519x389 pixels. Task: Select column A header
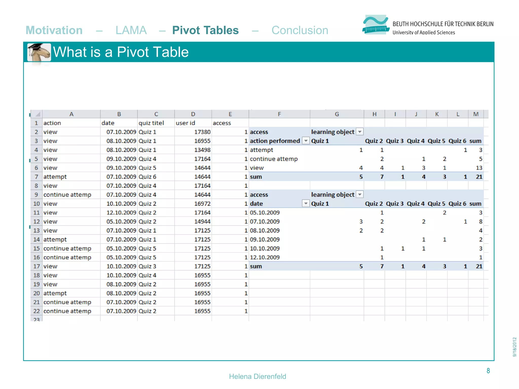click(x=71, y=114)
